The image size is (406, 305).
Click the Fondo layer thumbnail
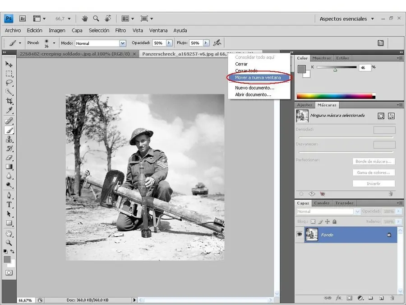point(311,235)
